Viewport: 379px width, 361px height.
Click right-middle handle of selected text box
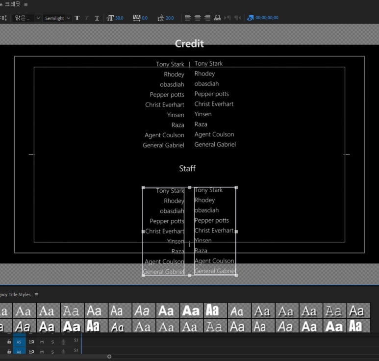click(236, 232)
